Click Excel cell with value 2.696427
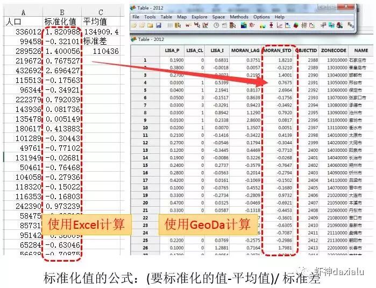The height and width of the screenshot is (288, 376). (x=62, y=71)
